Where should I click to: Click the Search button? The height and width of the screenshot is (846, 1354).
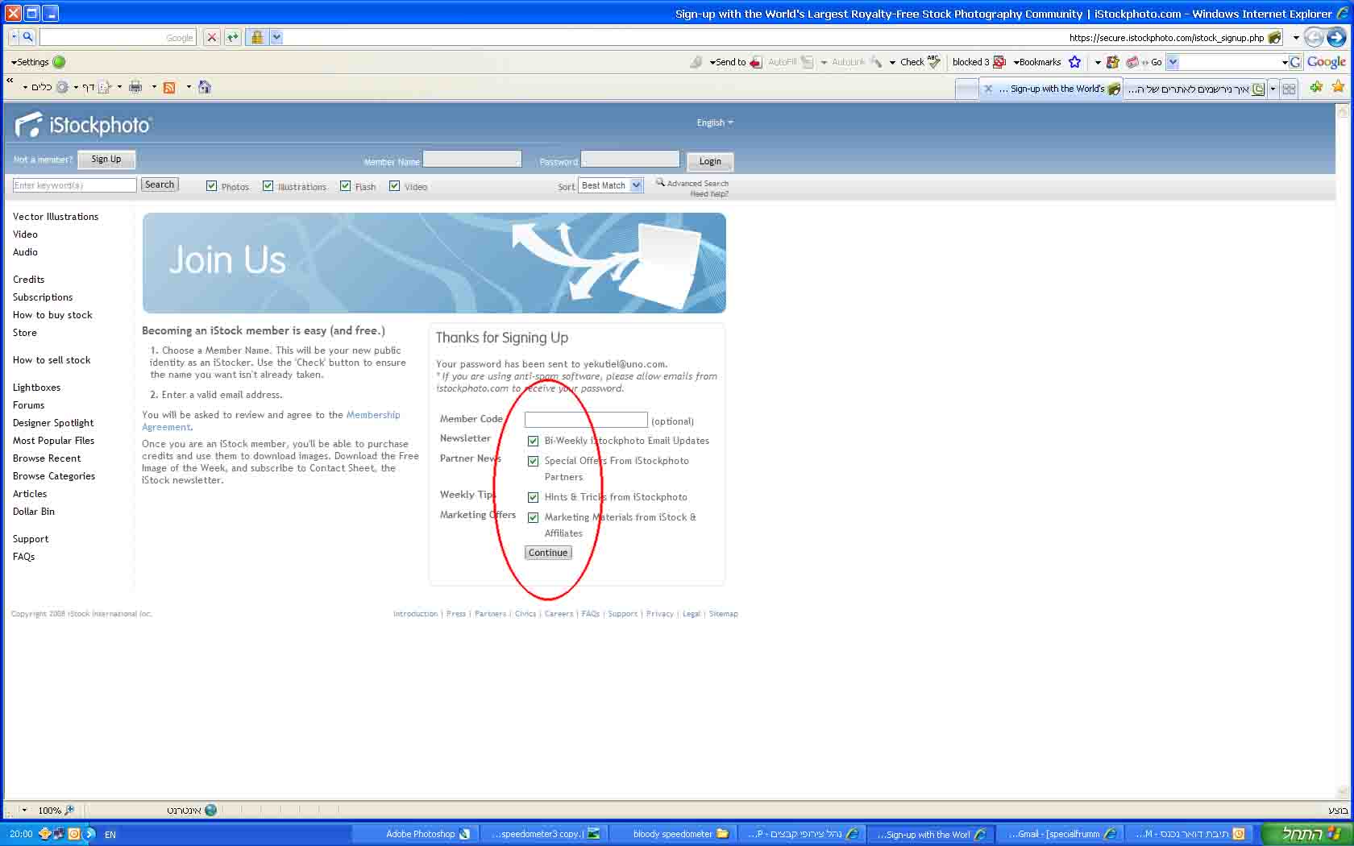160,185
